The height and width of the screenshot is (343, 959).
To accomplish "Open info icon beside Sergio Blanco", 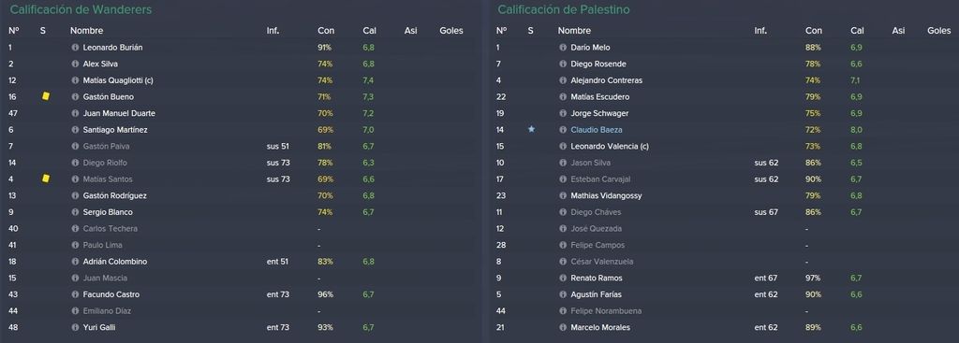I will (75, 212).
